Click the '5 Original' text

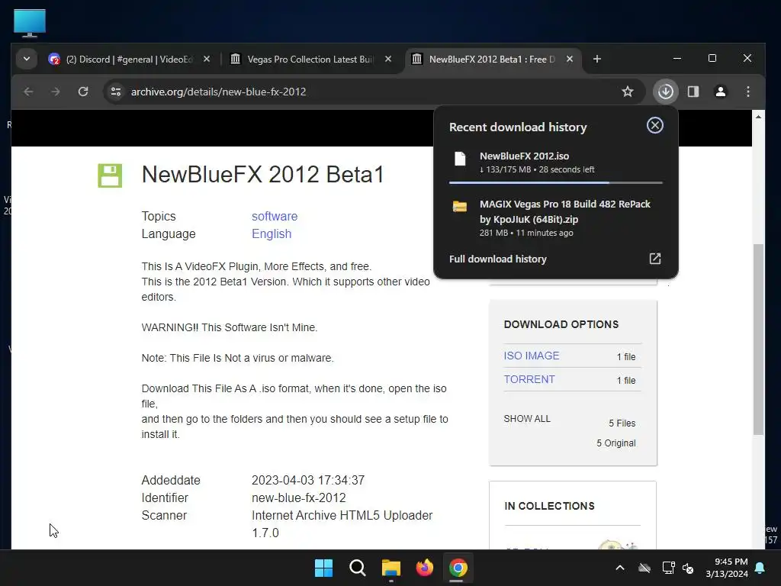615,443
